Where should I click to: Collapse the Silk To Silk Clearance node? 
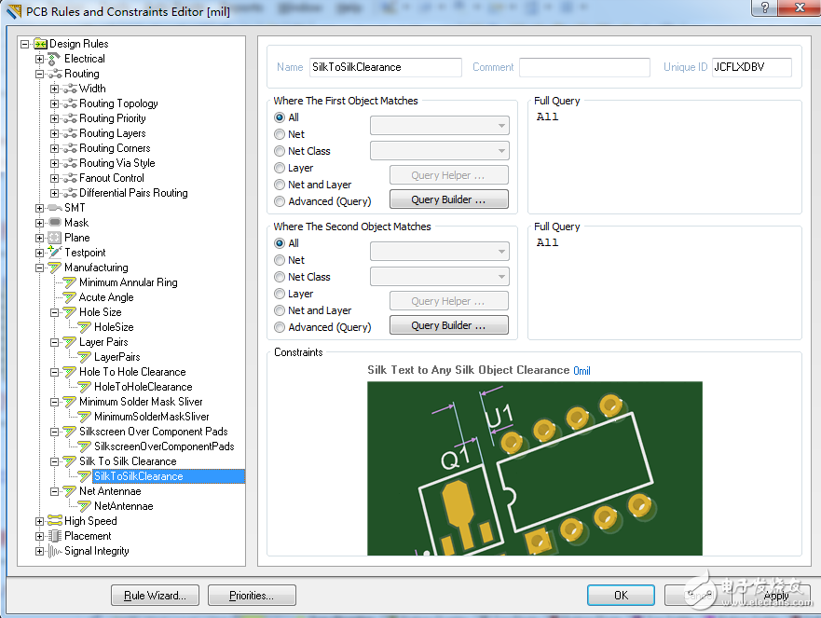pos(54,461)
